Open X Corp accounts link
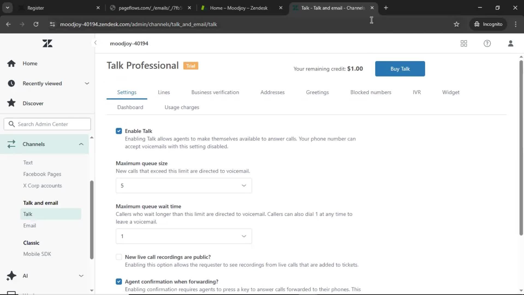Screen dimensions: 524x295 point(42,186)
